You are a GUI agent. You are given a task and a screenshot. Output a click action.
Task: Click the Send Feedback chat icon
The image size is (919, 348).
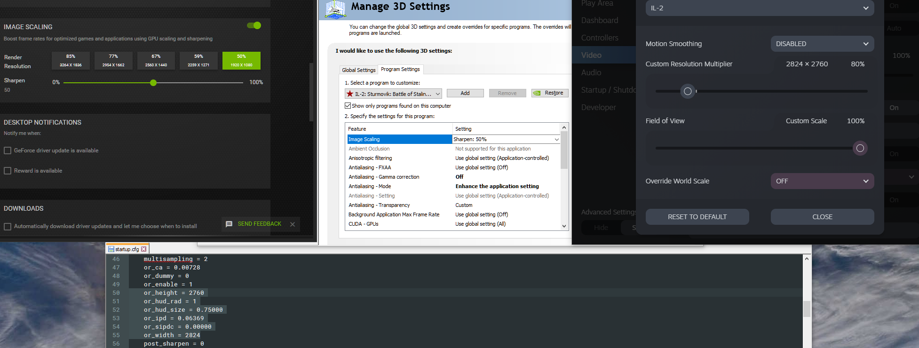pyautogui.click(x=229, y=224)
